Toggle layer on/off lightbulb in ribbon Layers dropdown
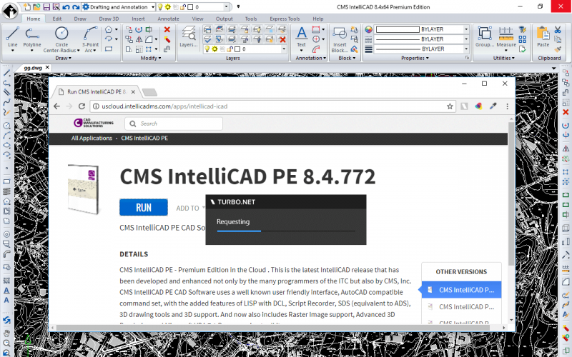 207,49
